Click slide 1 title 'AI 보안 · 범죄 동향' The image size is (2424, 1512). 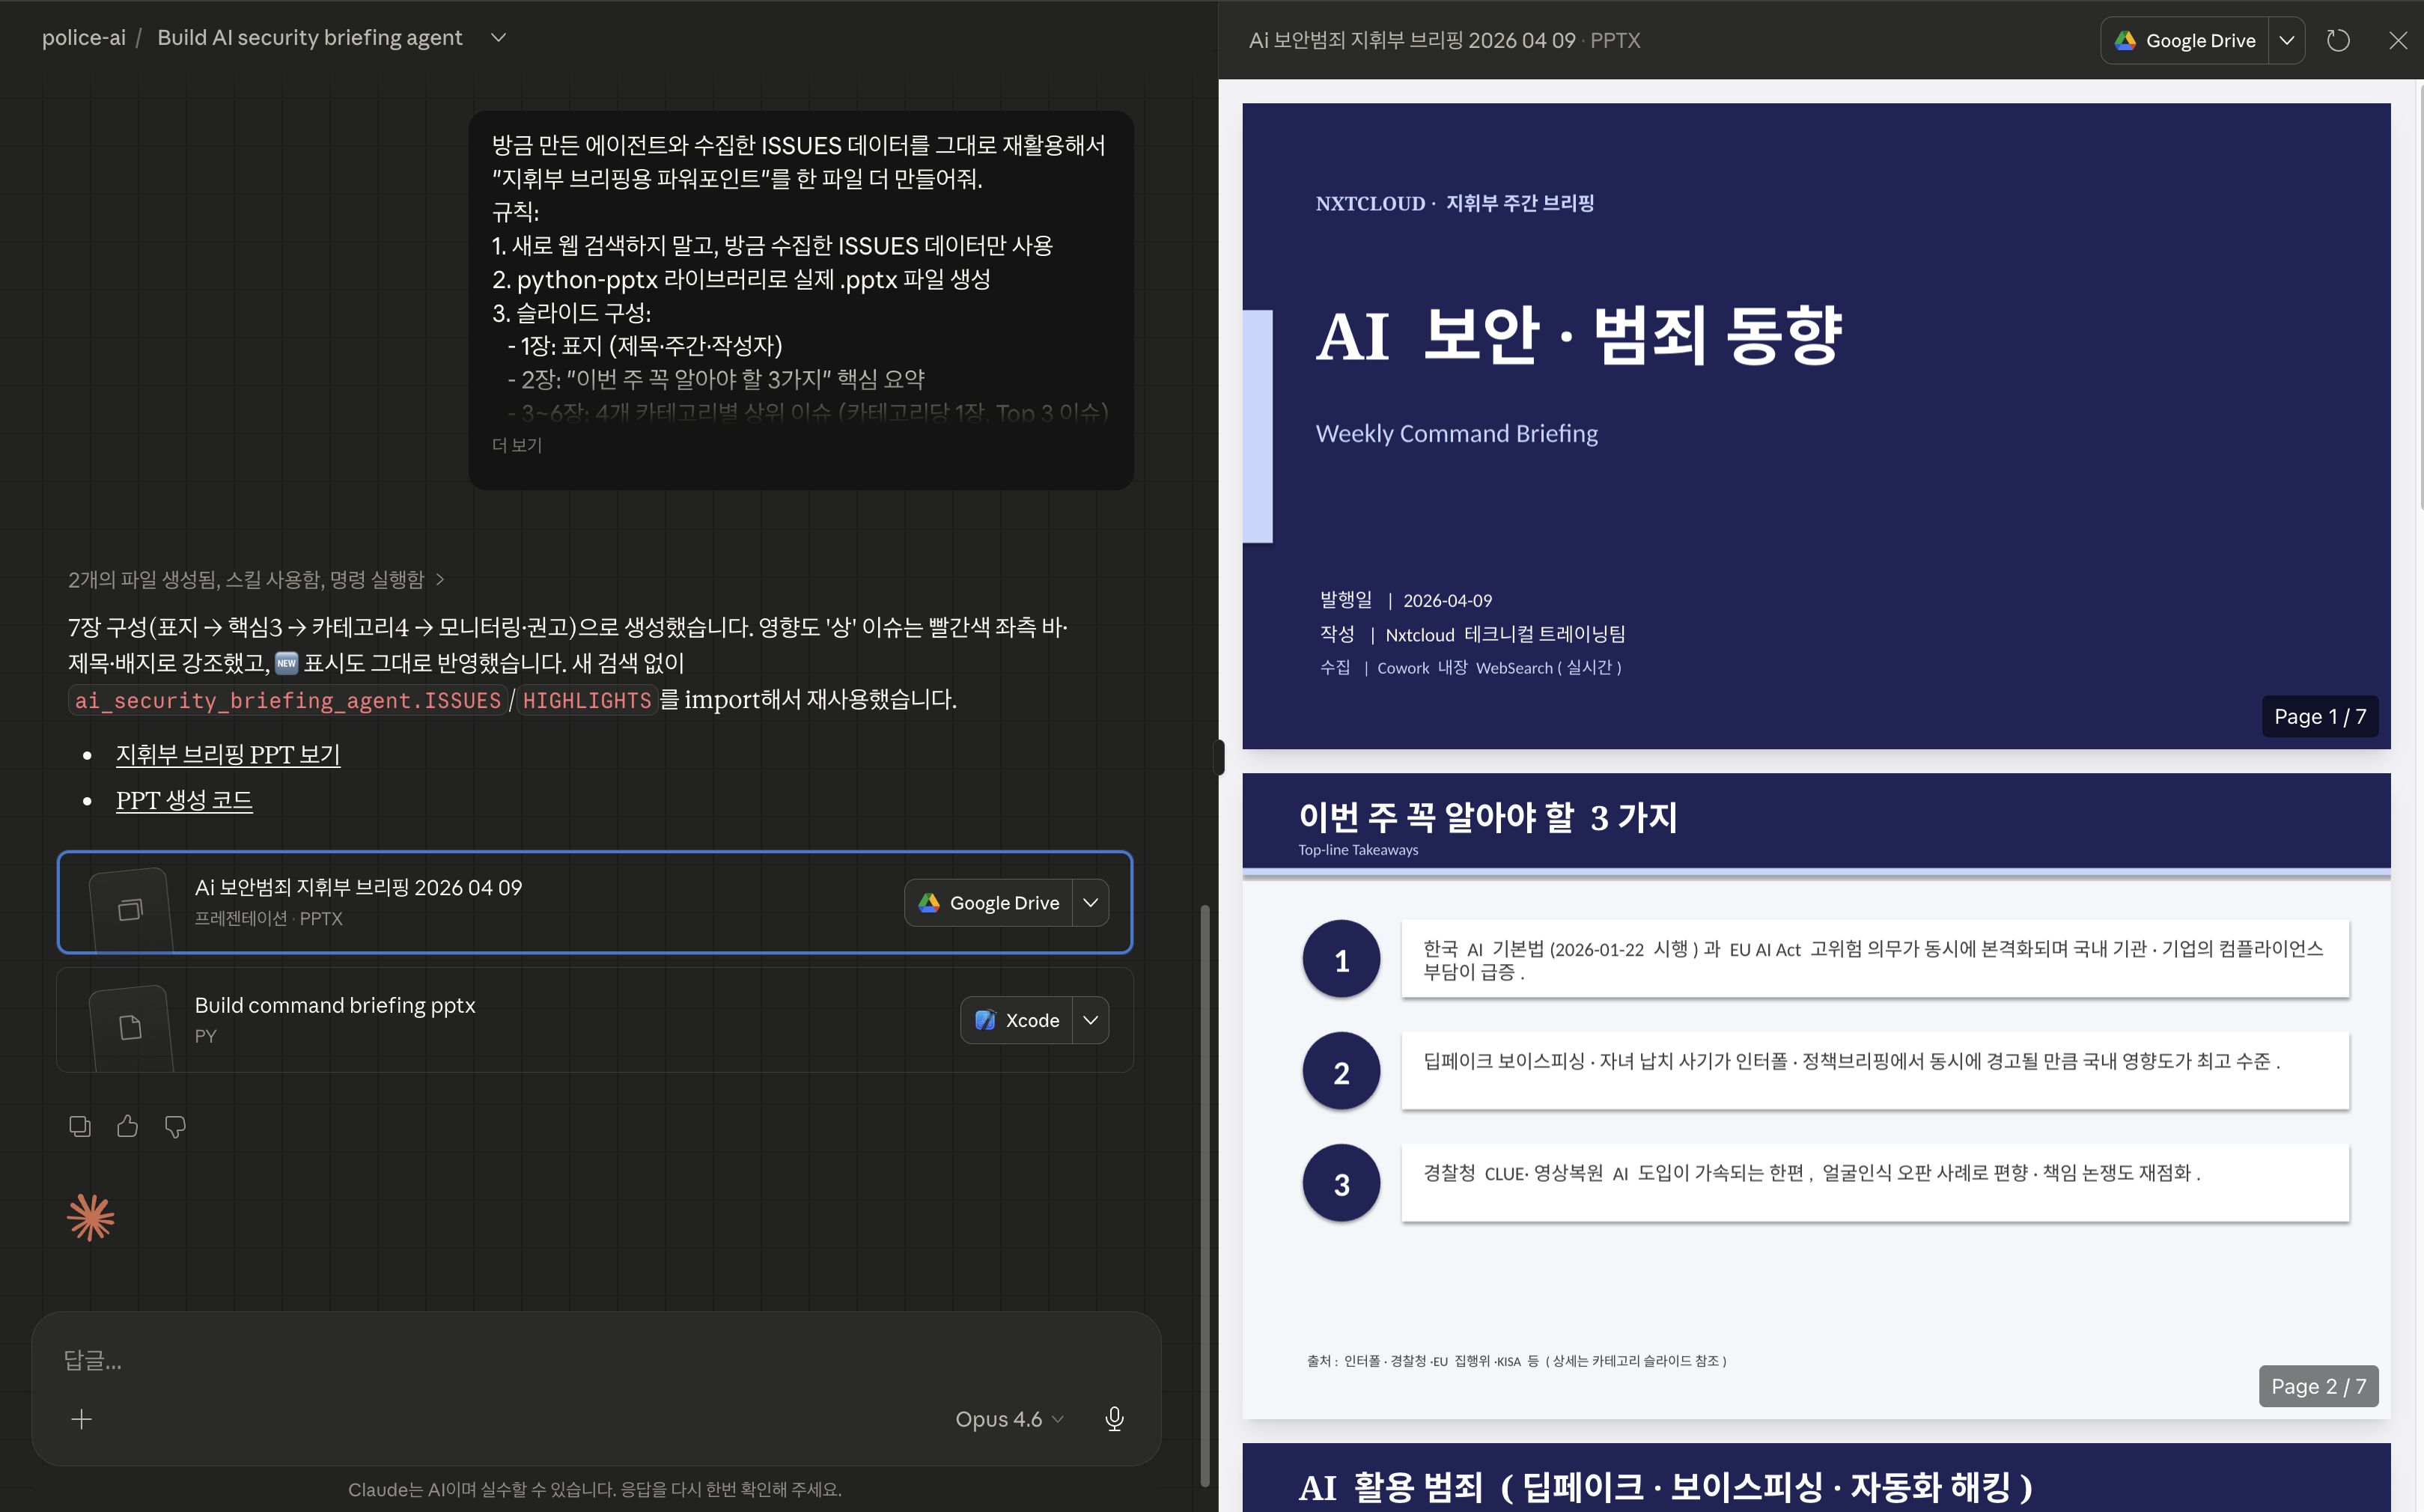[x=1579, y=335]
